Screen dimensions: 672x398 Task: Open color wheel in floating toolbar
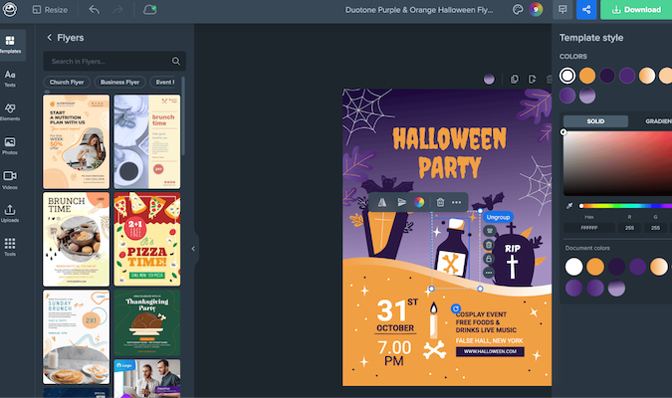419,202
